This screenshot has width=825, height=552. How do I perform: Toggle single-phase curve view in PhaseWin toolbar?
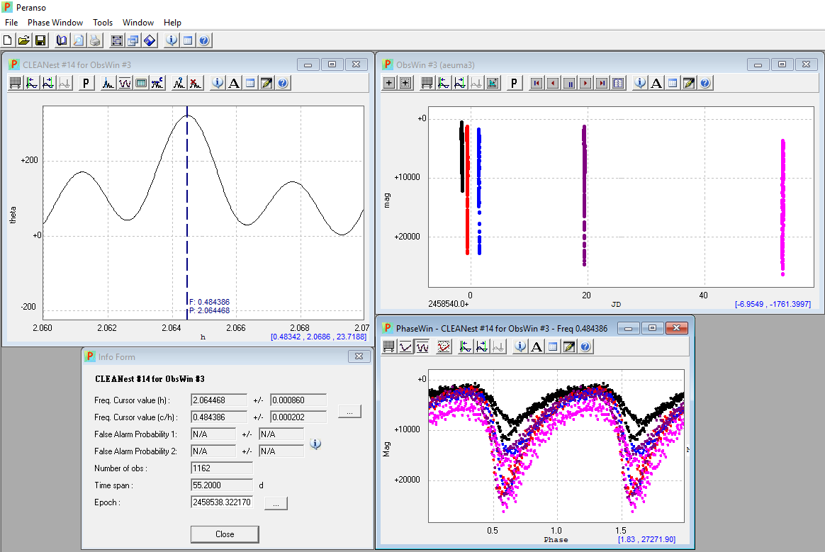pyautogui.click(x=405, y=347)
